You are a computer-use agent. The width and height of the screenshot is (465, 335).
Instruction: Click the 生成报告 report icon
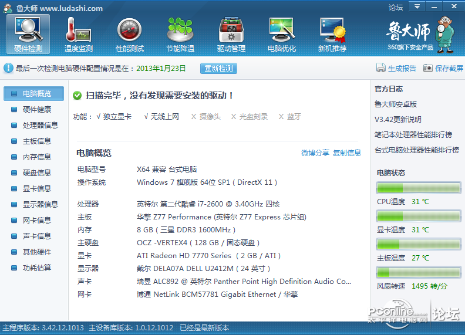click(x=381, y=68)
